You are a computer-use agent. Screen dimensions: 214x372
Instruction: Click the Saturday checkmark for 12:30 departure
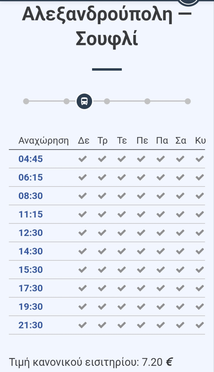180,233
